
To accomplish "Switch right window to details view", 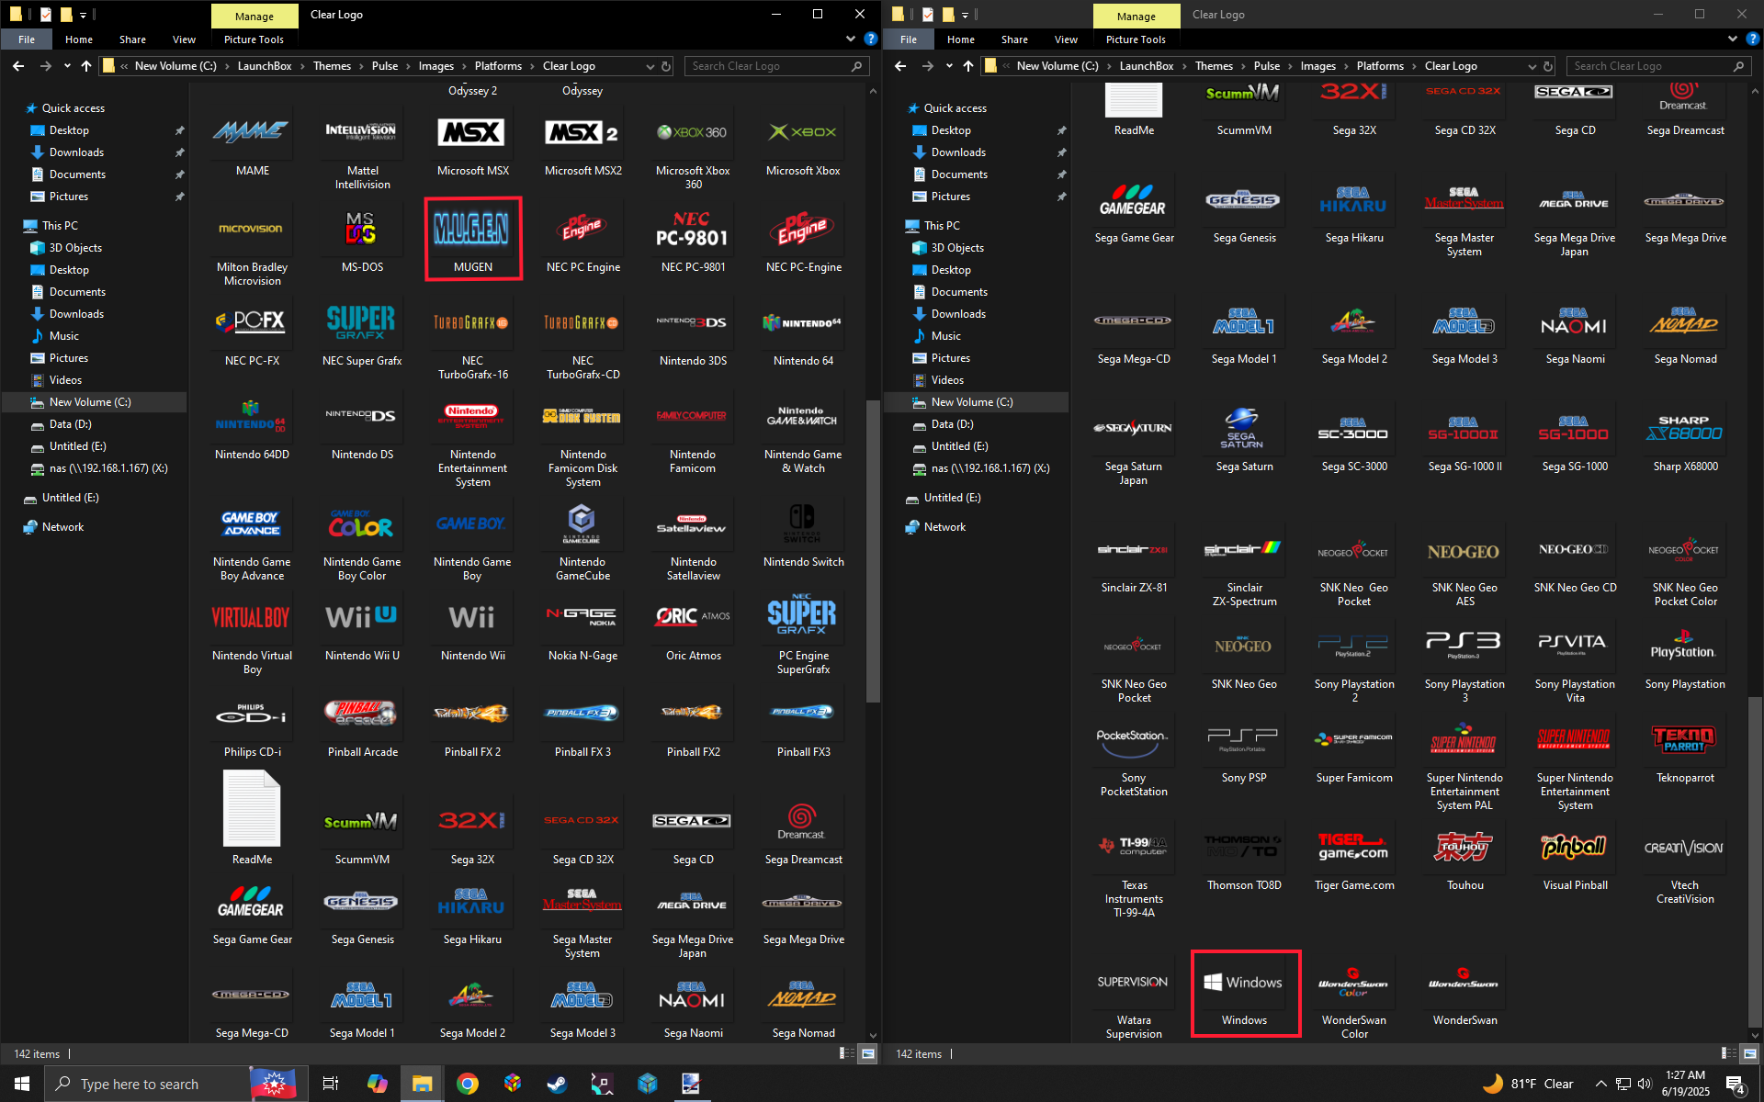I will click(1728, 1053).
